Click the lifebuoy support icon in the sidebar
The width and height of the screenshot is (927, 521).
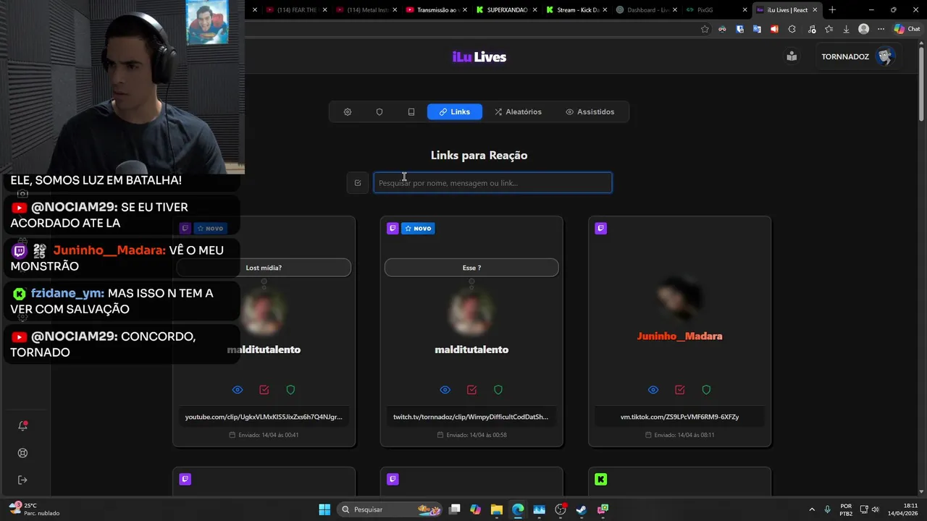(22, 453)
